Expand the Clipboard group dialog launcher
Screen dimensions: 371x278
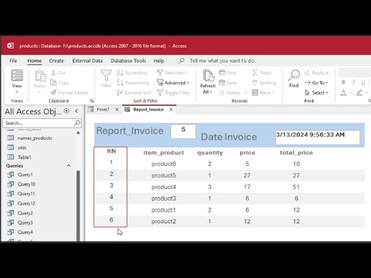[92, 101]
